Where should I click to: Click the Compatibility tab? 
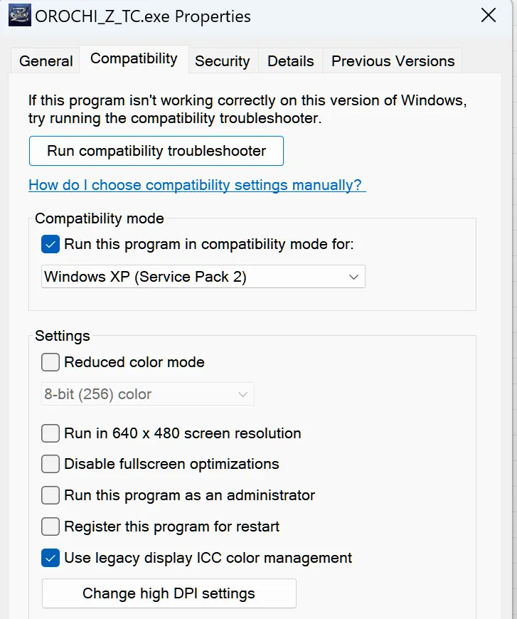[134, 59]
